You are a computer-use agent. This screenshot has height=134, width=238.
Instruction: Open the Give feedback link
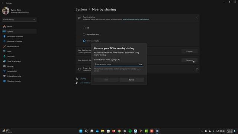85,83
